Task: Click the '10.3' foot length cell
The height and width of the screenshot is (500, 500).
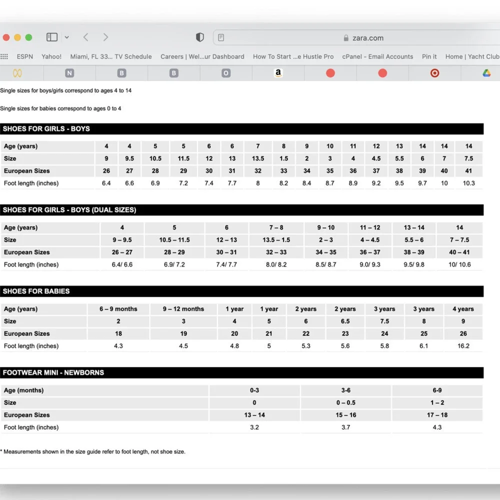Action: (x=469, y=183)
